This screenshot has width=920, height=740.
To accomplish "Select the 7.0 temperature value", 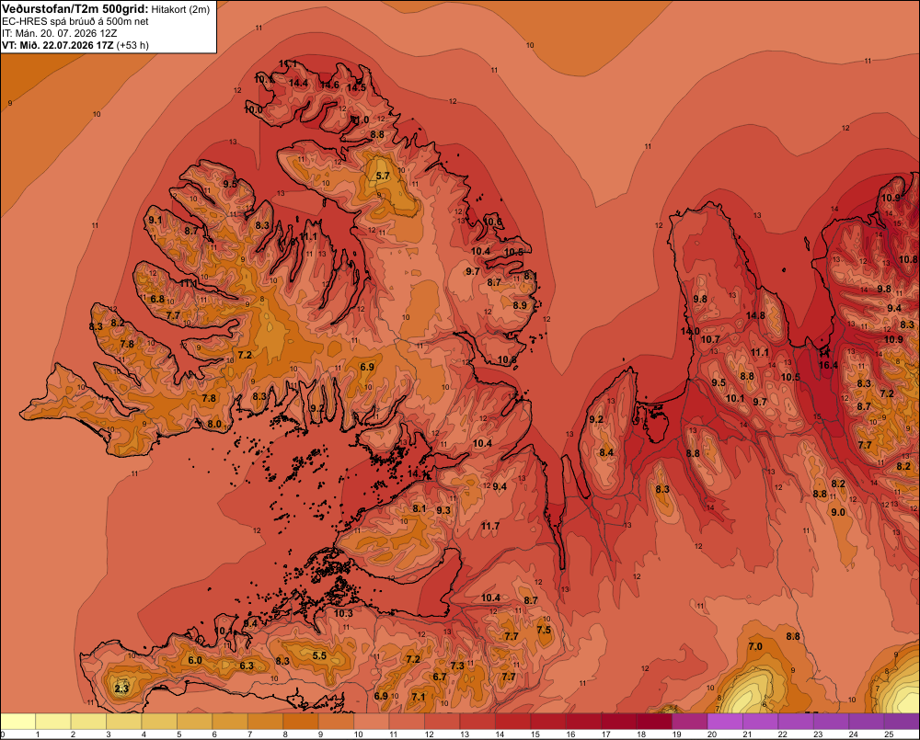I will coord(755,646).
